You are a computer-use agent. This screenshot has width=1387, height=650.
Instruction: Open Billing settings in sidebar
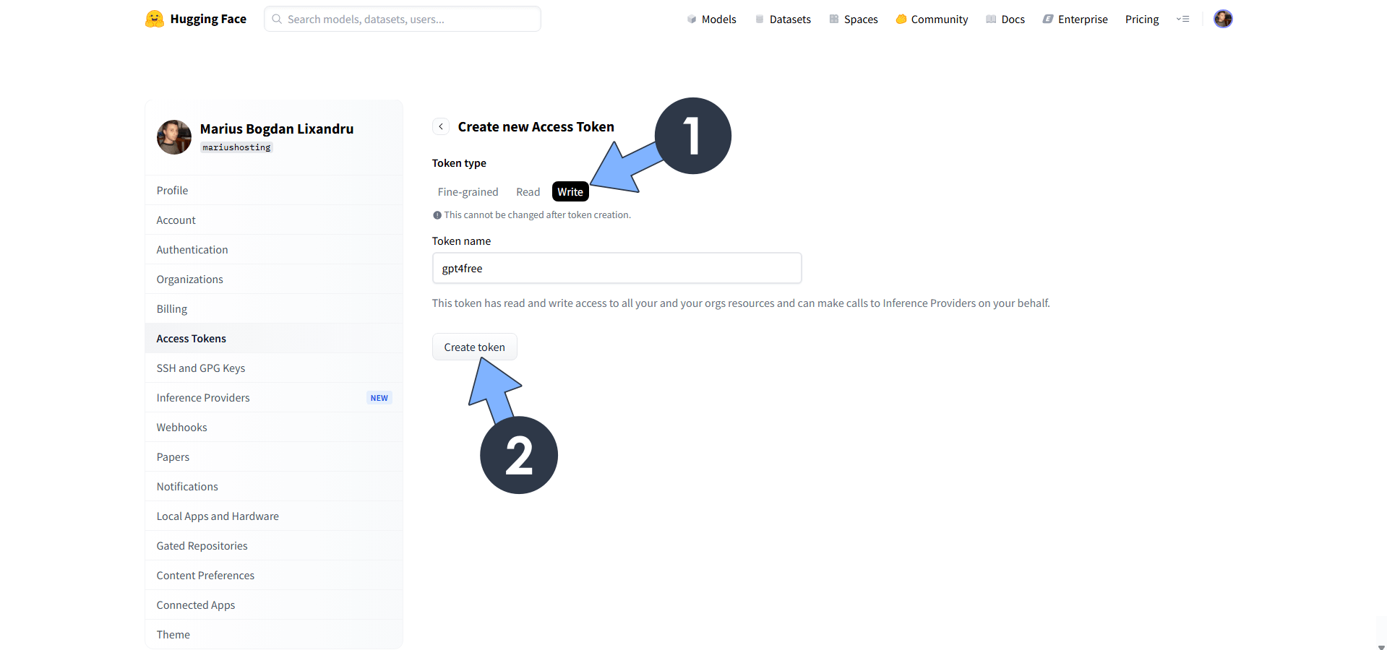[x=274, y=308]
